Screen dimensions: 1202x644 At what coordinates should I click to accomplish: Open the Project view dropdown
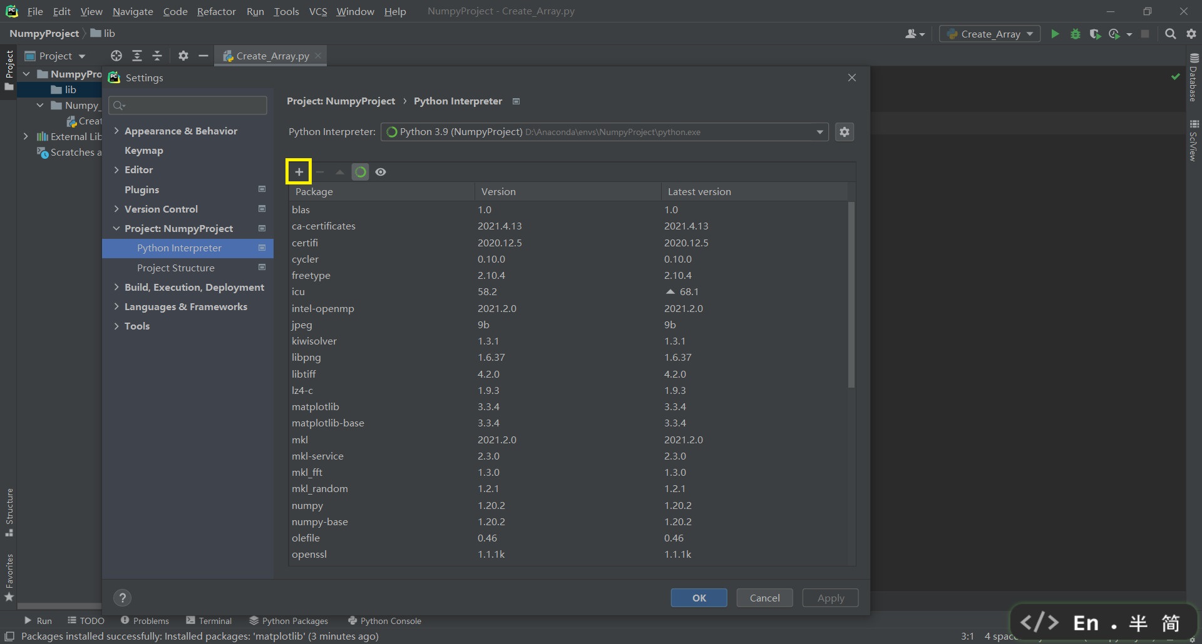(55, 56)
